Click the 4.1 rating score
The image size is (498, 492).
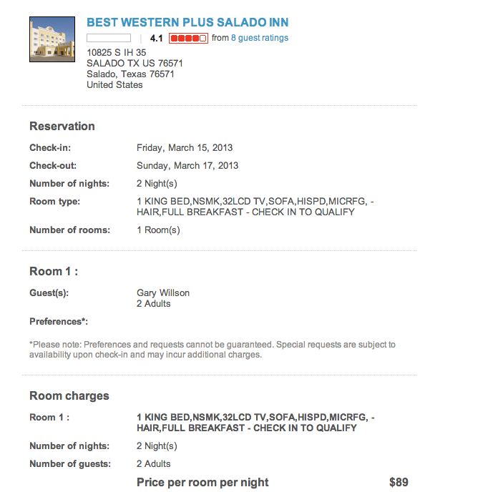(x=157, y=38)
